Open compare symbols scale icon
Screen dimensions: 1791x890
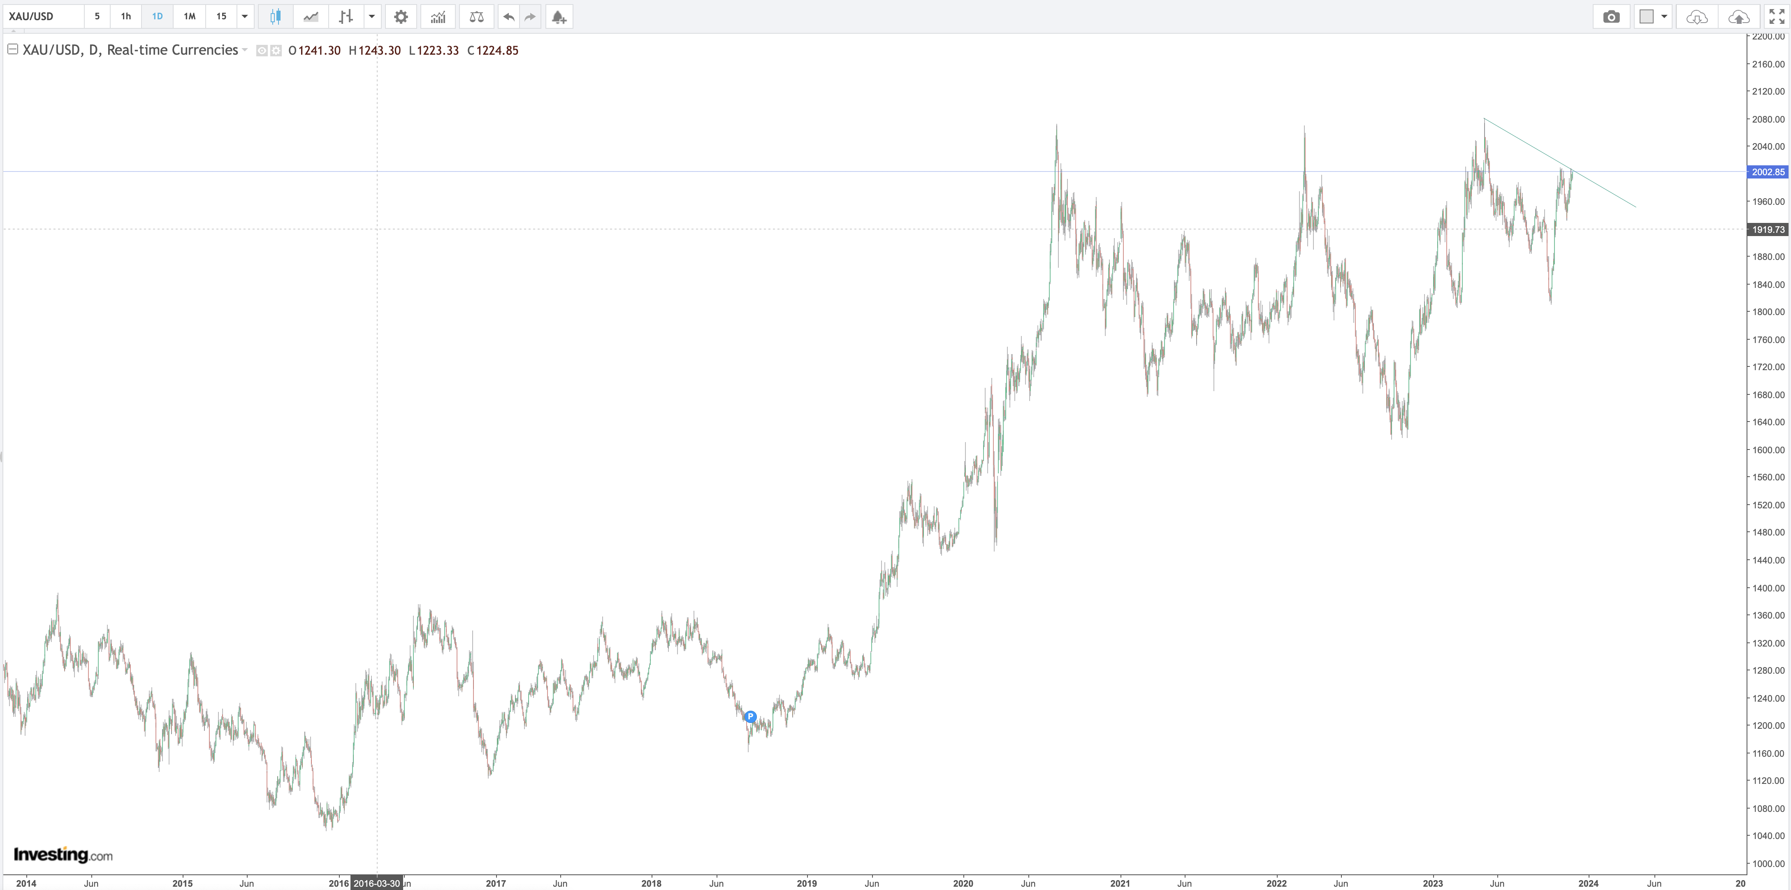[476, 17]
